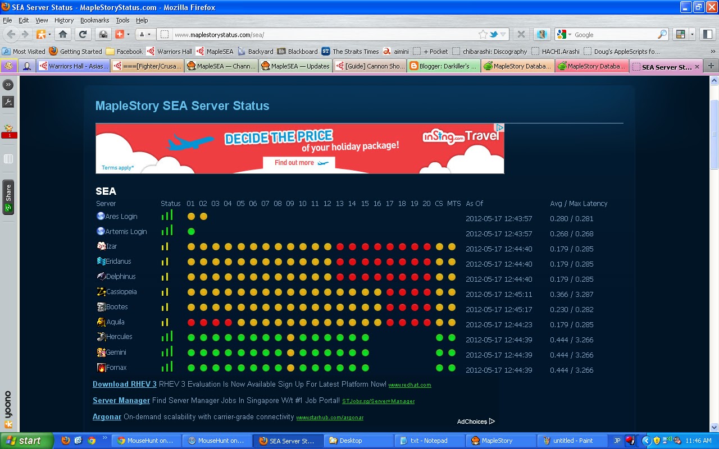Click the MTS column header

tap(454, 203)
